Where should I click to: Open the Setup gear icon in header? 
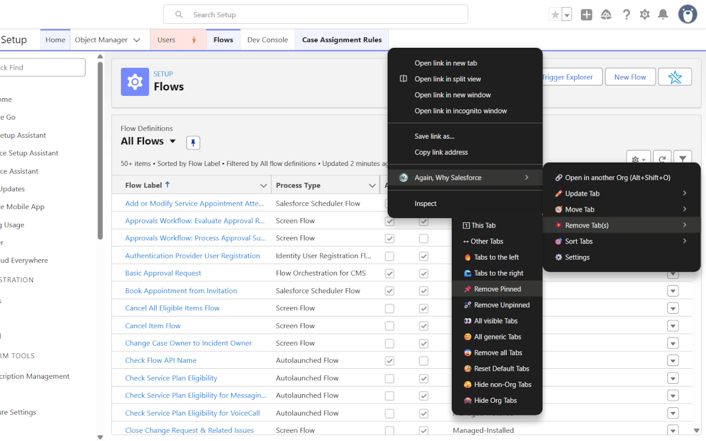coord(645,15)
